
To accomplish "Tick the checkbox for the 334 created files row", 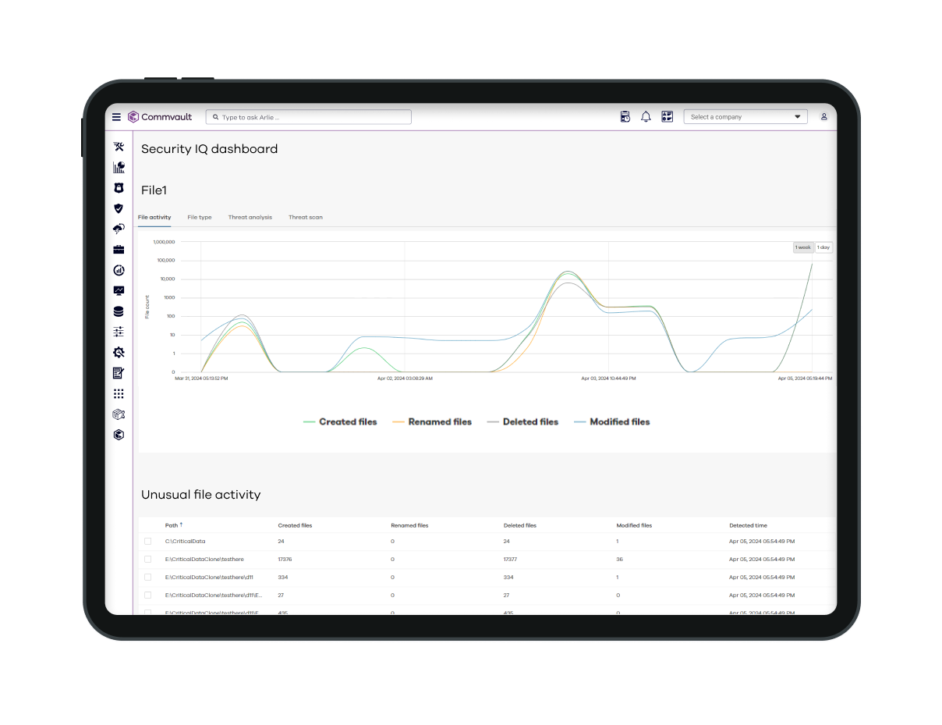I will tap(148, 577).
